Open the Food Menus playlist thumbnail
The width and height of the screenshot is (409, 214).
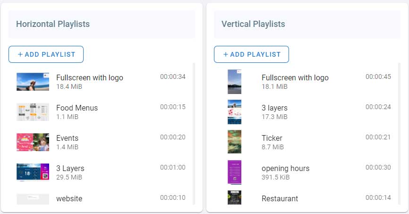pyautogui.click(x=33, y=112)
